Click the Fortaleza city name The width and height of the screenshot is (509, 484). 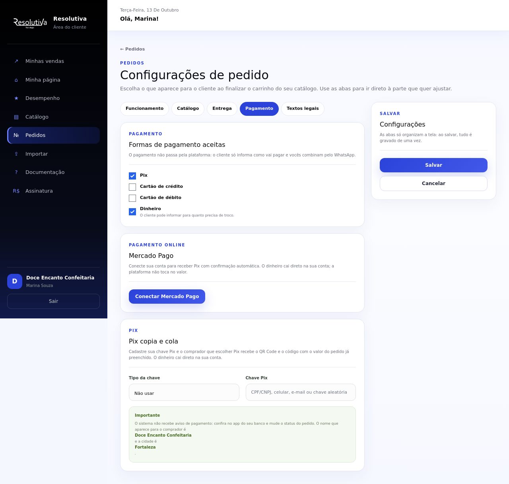tap(145, 447)
